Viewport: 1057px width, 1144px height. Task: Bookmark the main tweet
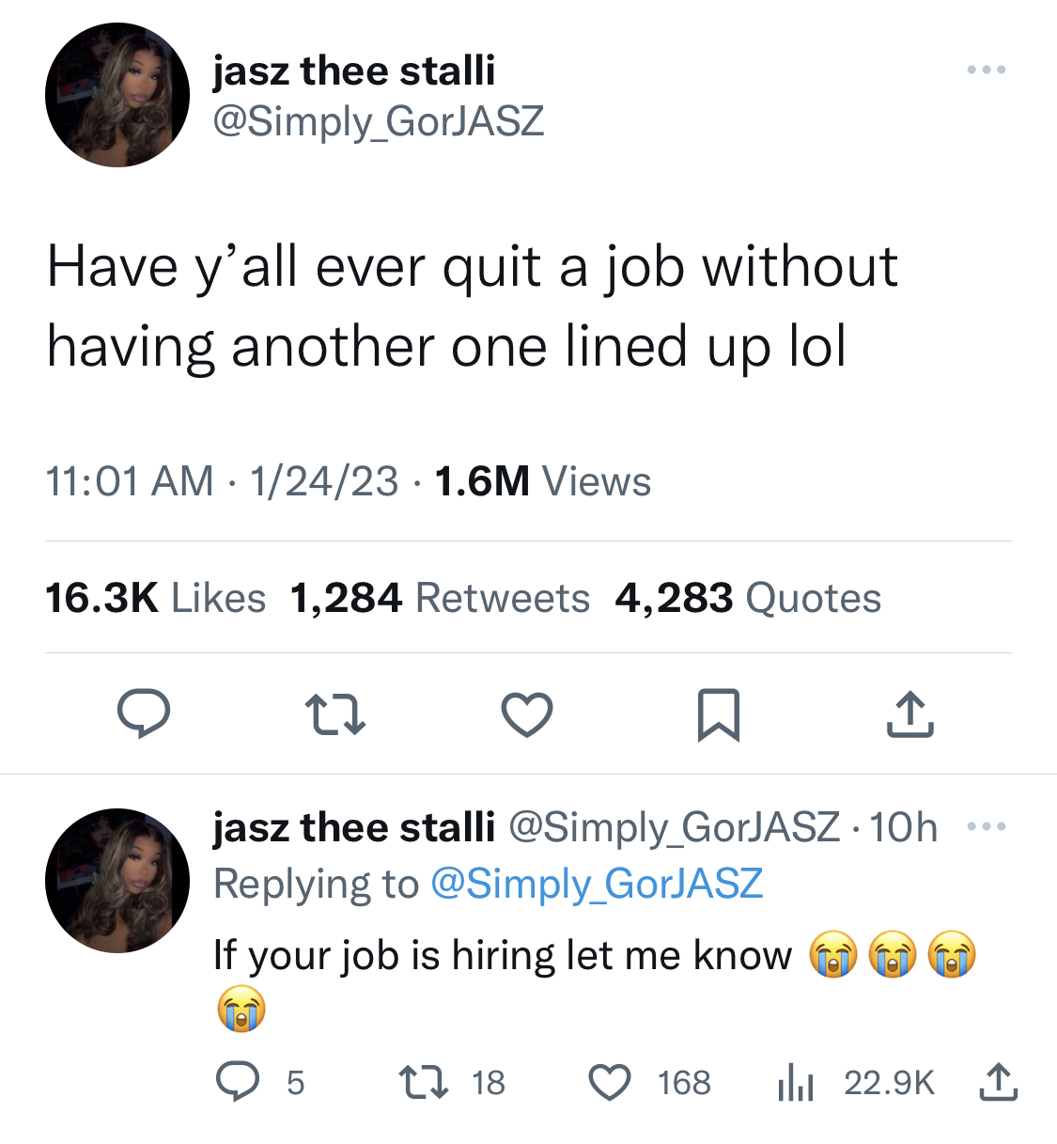[x=719, y=714]
